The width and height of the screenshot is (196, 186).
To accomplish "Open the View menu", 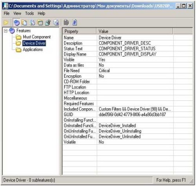I will point(17,13).
